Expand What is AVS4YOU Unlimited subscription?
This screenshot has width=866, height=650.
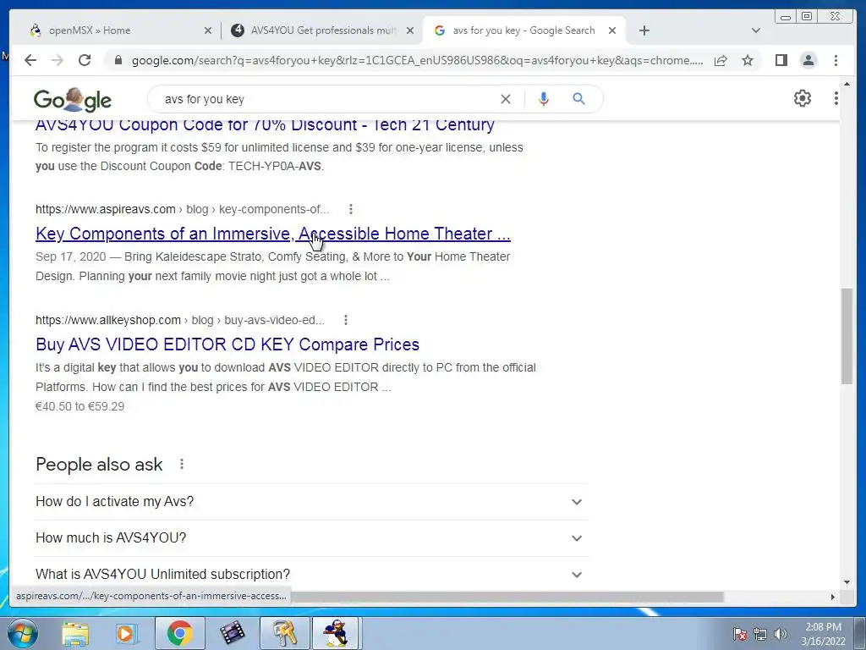click(311, 575)
